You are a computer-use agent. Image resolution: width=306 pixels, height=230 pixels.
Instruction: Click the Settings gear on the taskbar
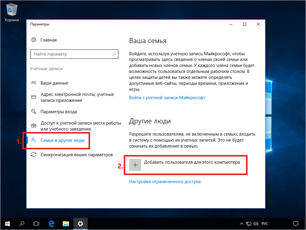[x=80, y=223]
